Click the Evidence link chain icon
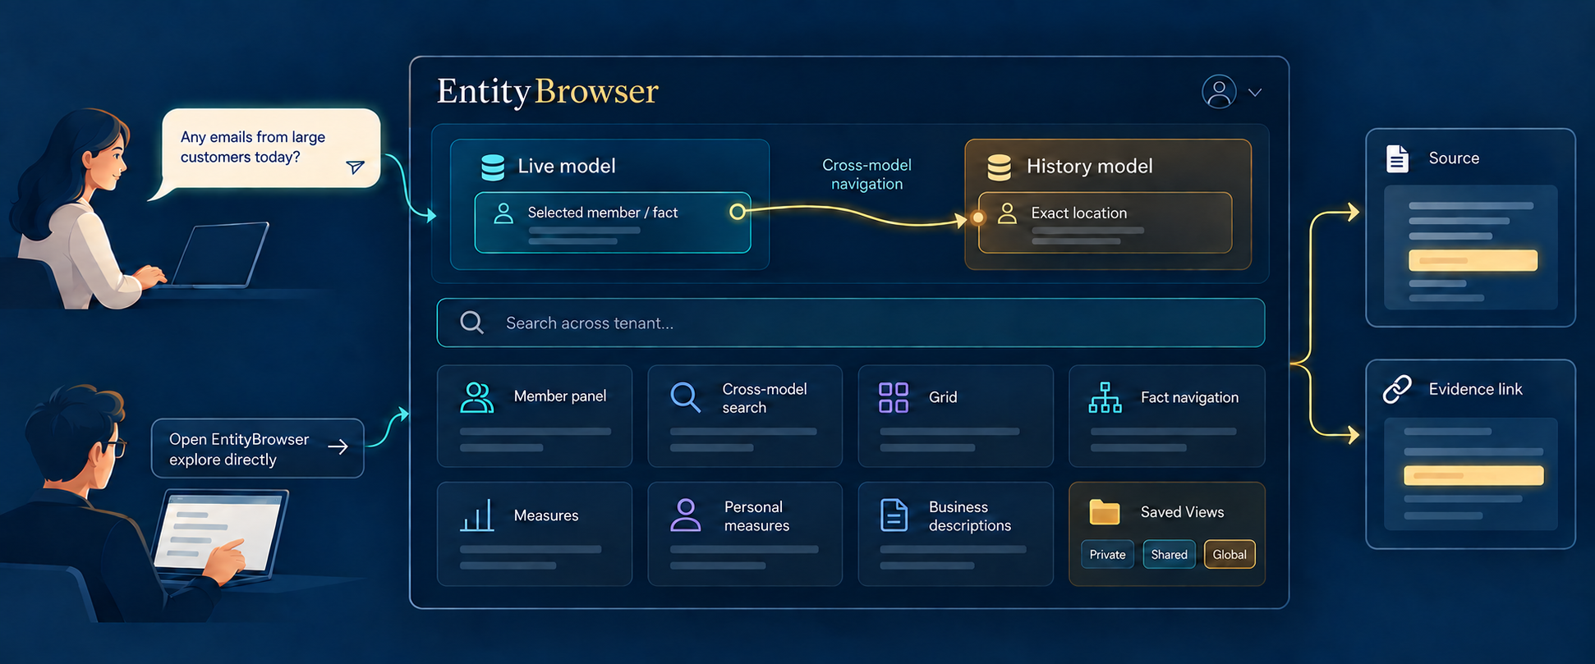This screenshot has width=1595, height=664. click(x=1397, y=389)
